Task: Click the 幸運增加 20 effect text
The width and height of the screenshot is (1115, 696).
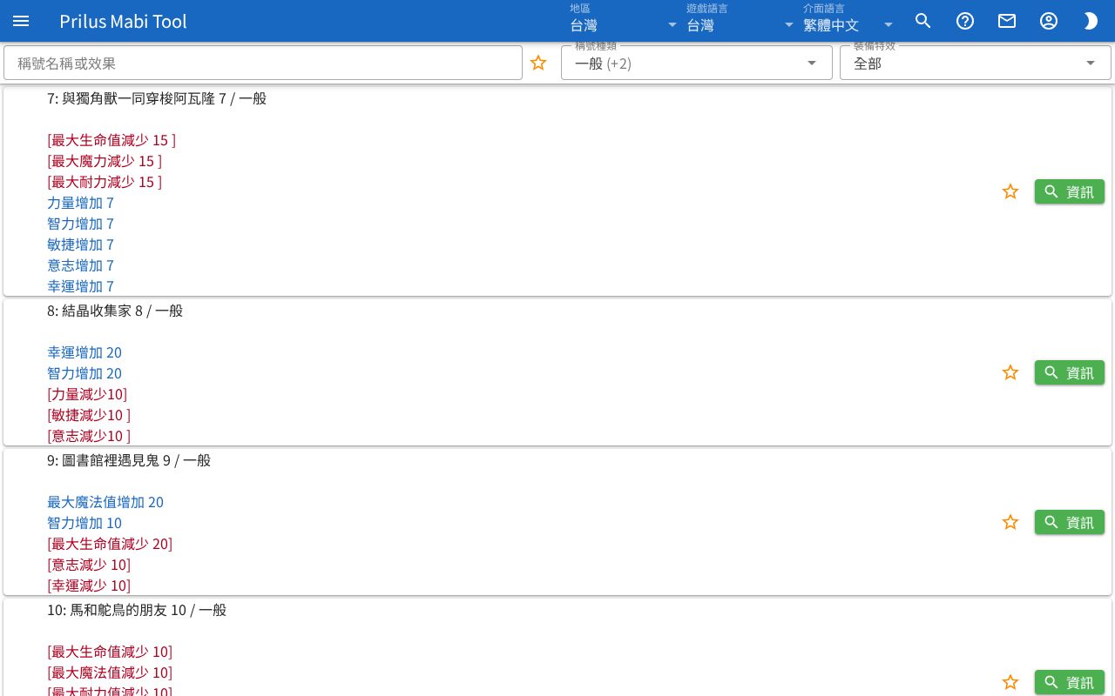Action: 84,352
